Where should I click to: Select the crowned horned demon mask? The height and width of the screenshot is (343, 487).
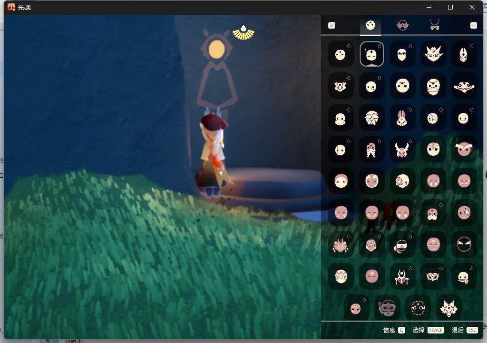tap(433, 54)
